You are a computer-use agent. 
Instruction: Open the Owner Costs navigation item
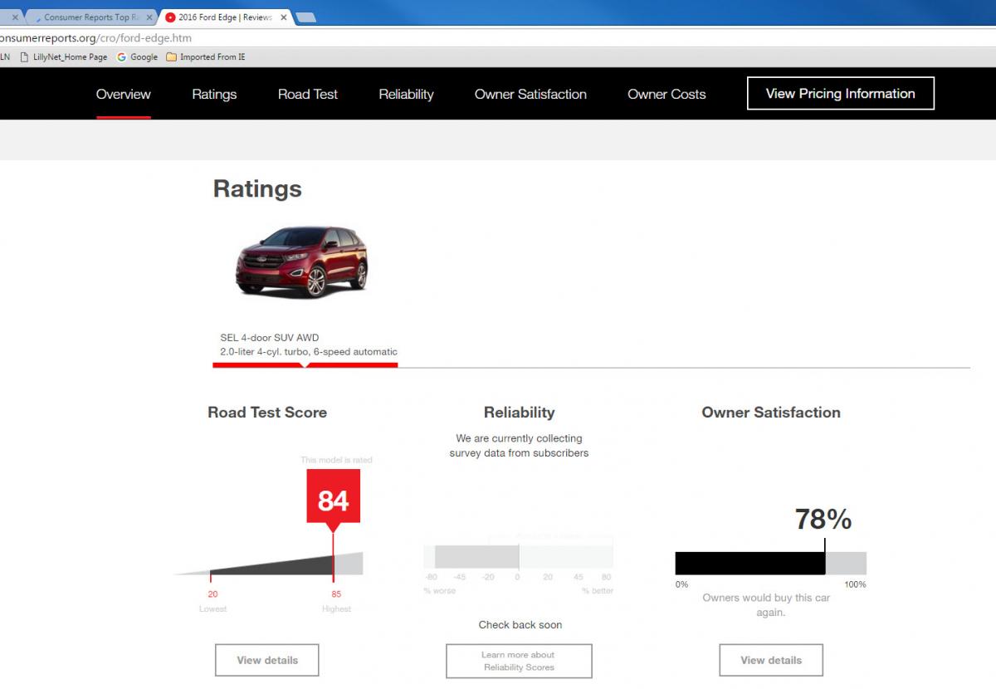tap(666, 95)
